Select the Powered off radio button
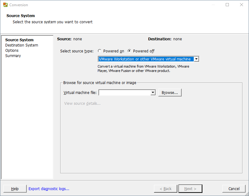 click(x=129, y=51)
